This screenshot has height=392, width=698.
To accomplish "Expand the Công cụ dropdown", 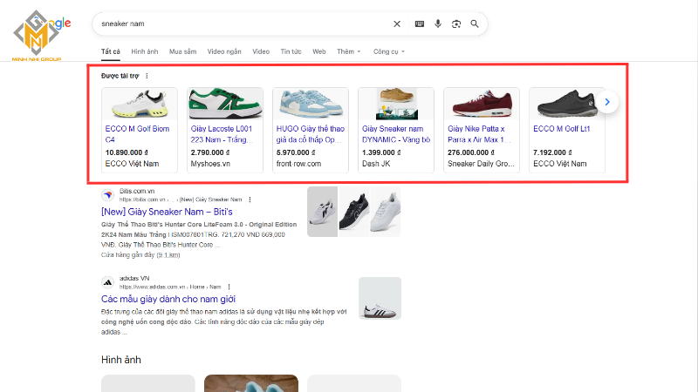I will [x=389, y=51].
